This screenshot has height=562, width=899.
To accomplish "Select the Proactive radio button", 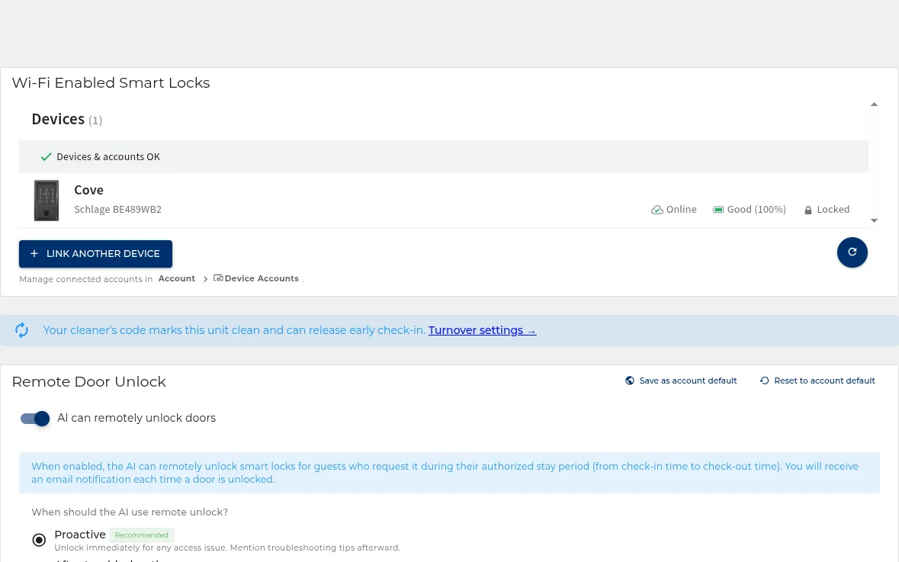I will pyautogui.click(x=39, y=540).
